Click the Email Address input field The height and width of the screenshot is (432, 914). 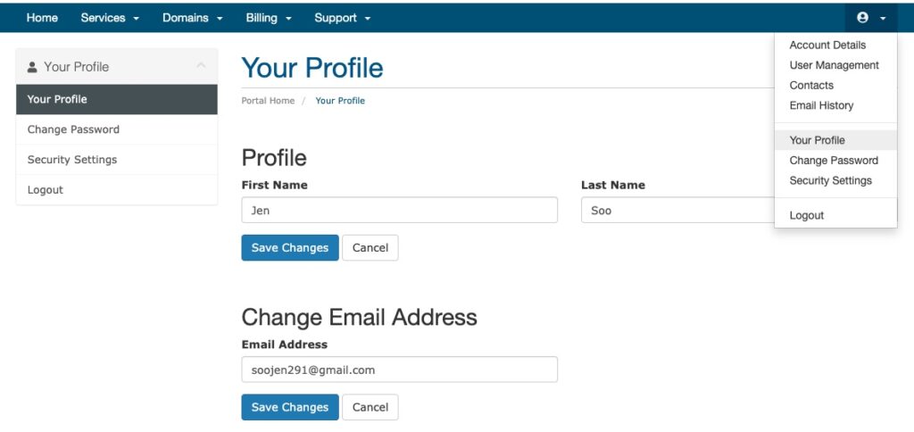[399, 370]
